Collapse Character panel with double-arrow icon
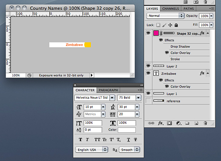This screenshot has height=161, width=221. click(142, 85)
